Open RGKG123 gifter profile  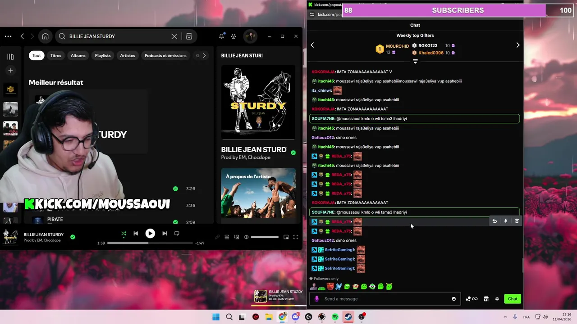[428, 45]
